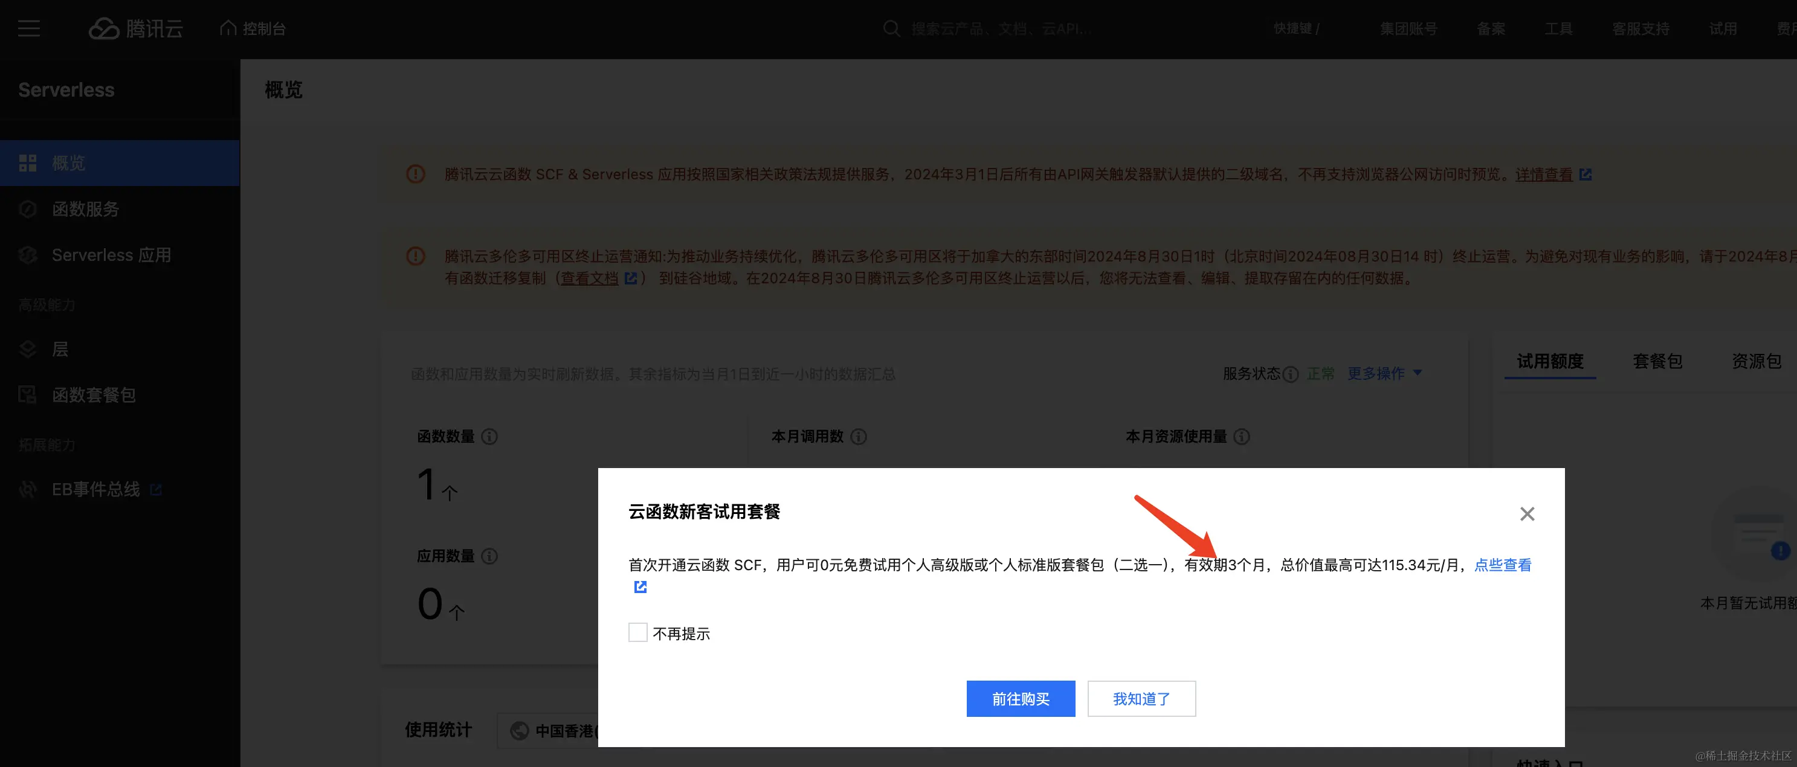1797x767 pixels.
Task: Open the external link icon beside EB事件总线
Action: pyautogui.click(x=155, y=490)
